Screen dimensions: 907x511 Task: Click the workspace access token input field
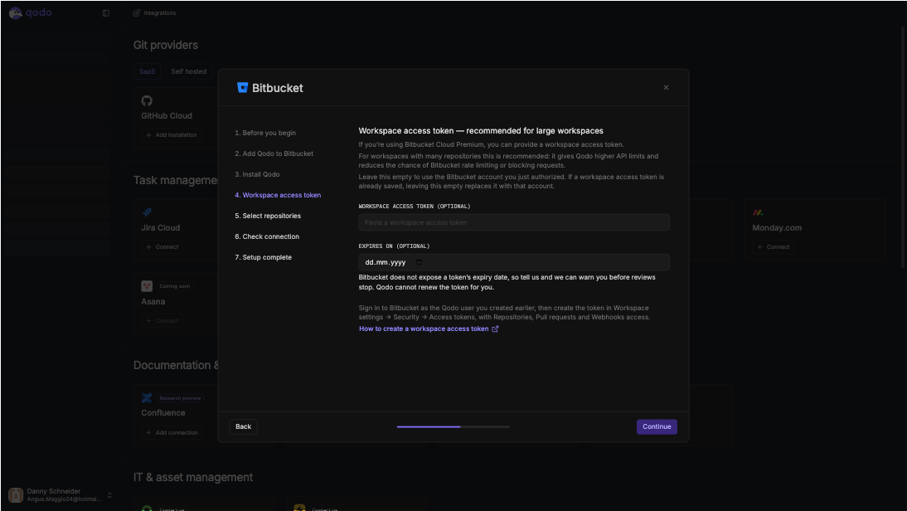click(514, 222)
